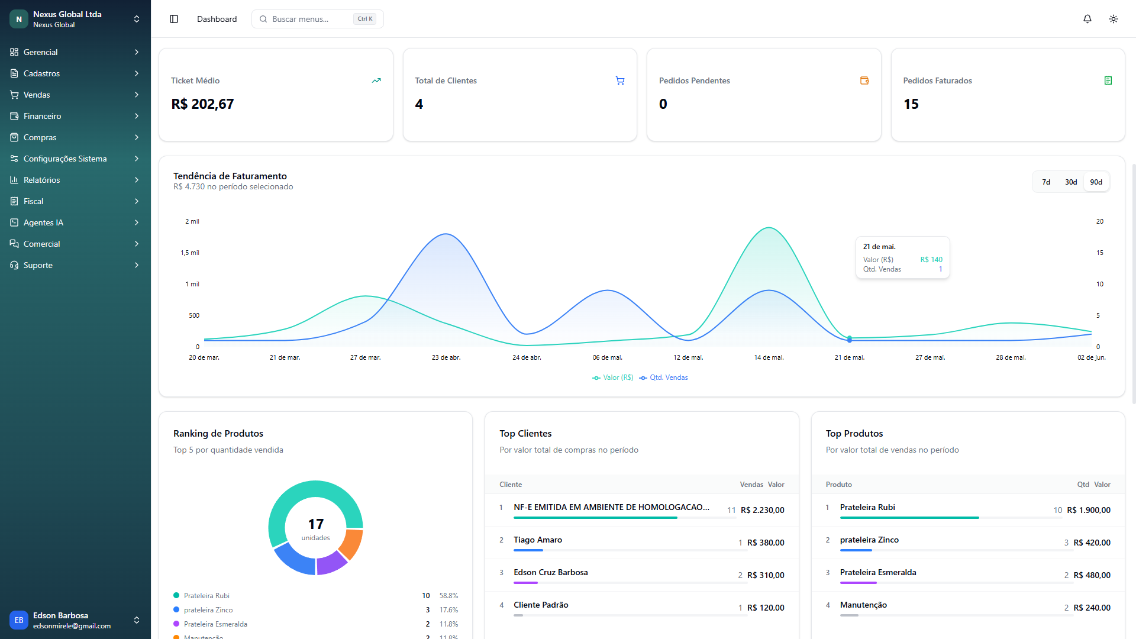Toggle the Qtd. Vendas legend series

[x=663, y=377]
